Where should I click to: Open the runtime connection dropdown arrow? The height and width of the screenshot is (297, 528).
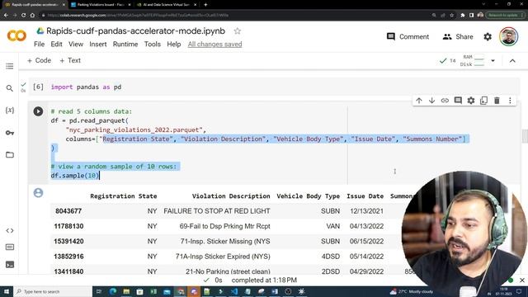coord(493,61)
